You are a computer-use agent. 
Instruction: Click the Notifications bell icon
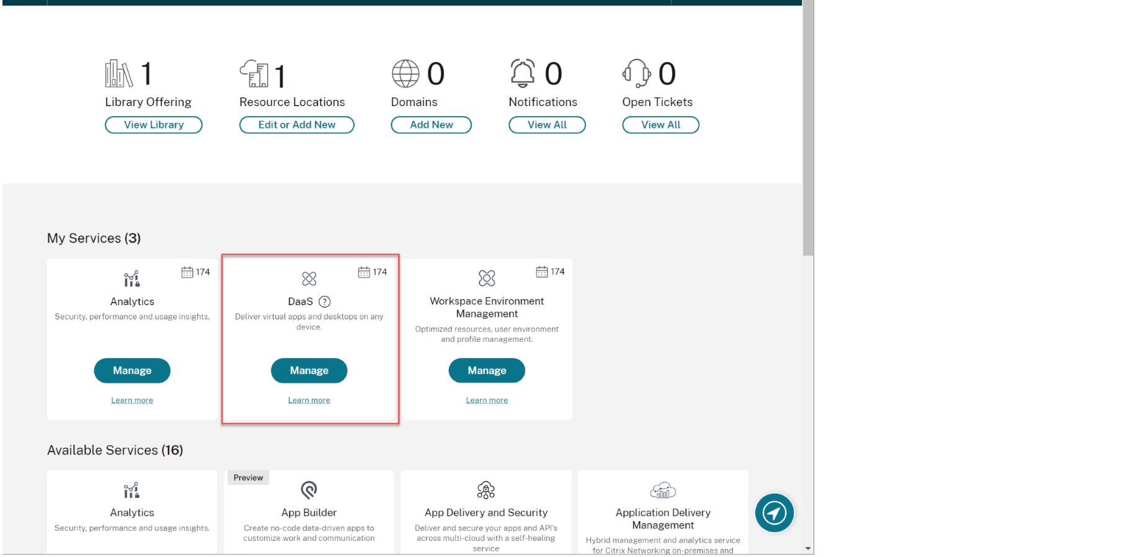click(x=523, y=73)
